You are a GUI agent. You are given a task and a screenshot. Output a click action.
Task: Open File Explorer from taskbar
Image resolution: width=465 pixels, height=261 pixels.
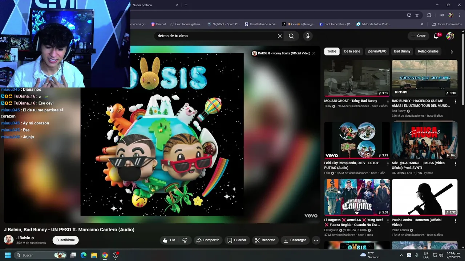94,255
